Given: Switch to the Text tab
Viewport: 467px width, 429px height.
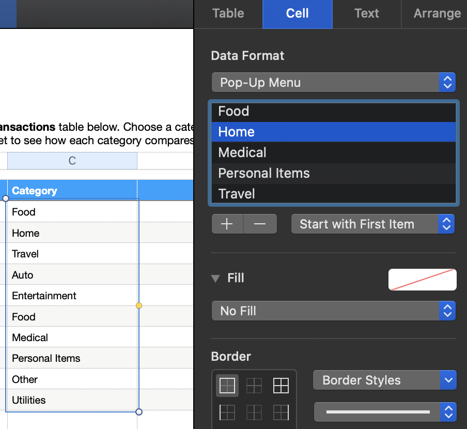Looking at the screenshot, I should coord(367,14).
